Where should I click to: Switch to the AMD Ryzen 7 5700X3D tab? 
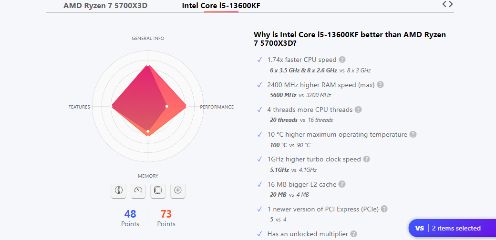coord(105,6)
